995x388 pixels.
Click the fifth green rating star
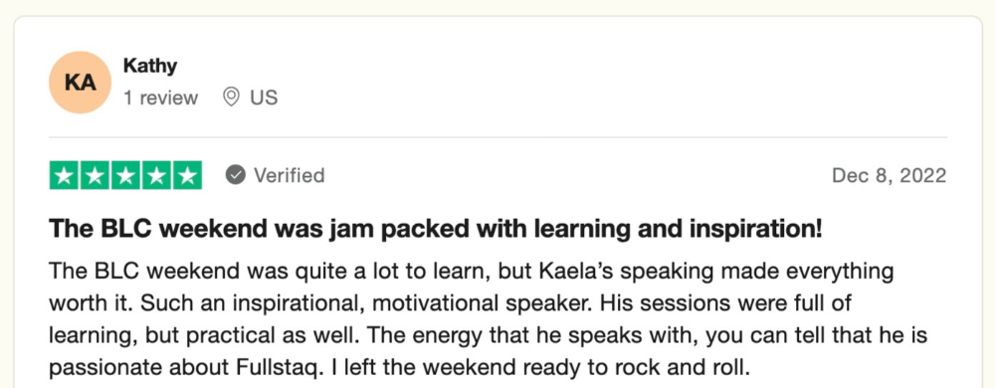point(187,176)
